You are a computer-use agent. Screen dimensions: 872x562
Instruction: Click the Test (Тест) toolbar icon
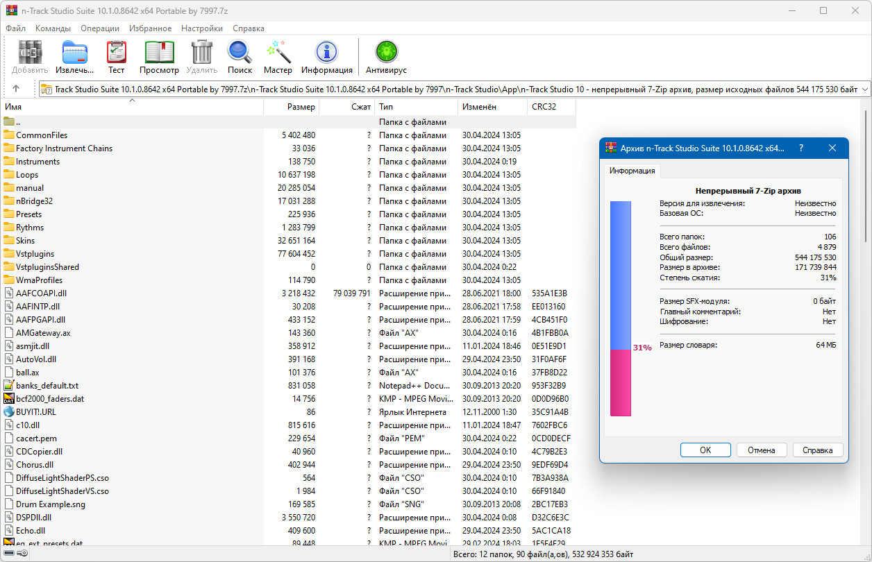(x=116, y=57)
